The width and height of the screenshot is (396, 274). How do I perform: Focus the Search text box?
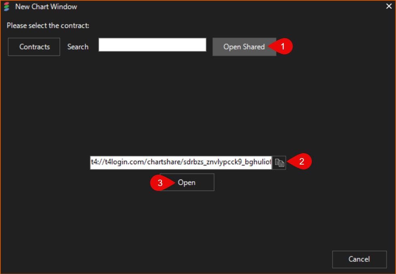tap(152, 45)
